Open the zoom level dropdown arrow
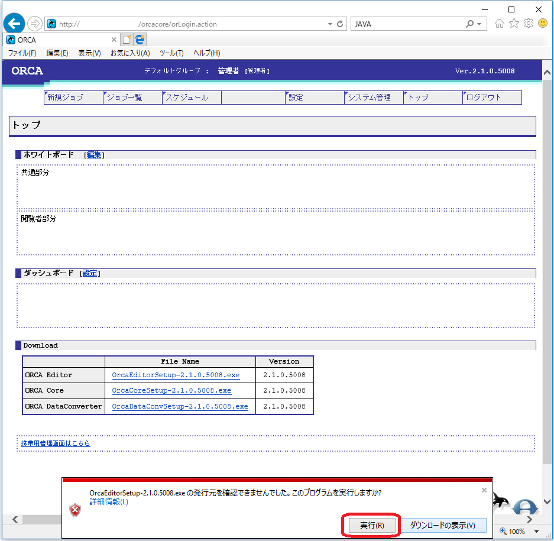Screen dimensions: 554x541 (x=536, y=532)
